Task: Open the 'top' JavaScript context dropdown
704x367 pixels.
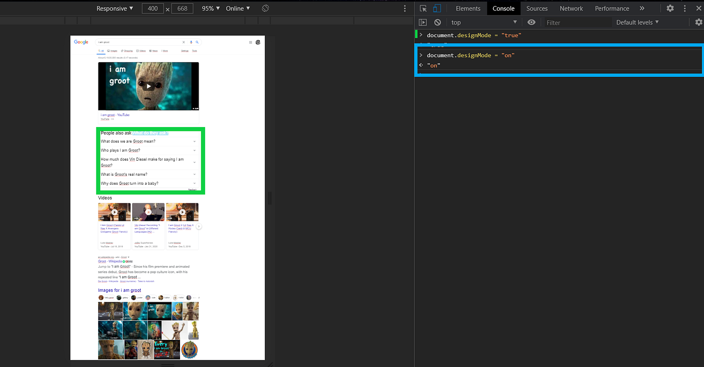Action: pos(484,23)
